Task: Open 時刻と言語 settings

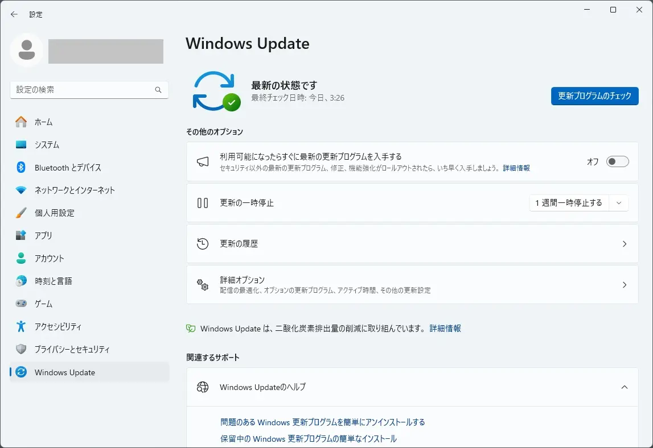Action: pos(89,281)
